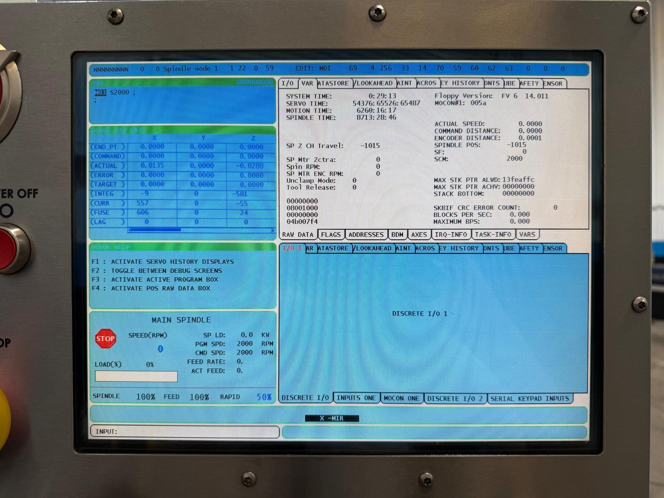
Task: Select the DISCRETE I/O 2 tab
Action: pos(455,398)
